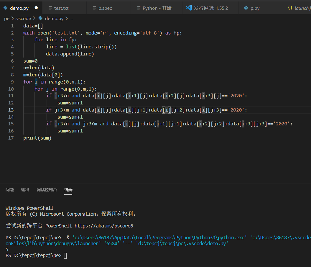Click 'data.append(line)' in line 5
This screenshot has height=267, width=311.
70,54
